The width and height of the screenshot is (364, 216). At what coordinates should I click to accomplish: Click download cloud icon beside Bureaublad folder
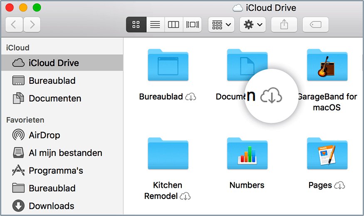pyautogui.click(x=191, y=97)
